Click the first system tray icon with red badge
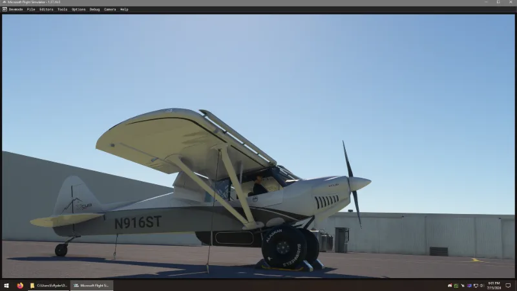The width and height of the screenshot is (517, 291). coord(450,286)
